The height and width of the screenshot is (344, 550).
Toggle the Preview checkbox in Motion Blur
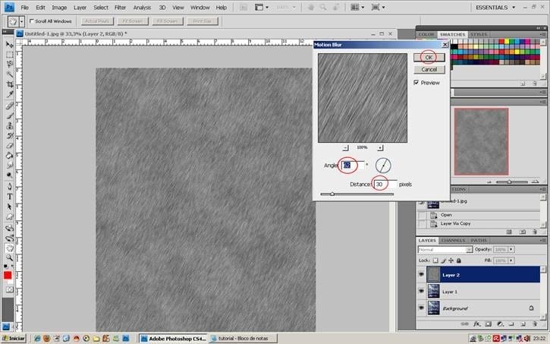(x=416, y=83)
